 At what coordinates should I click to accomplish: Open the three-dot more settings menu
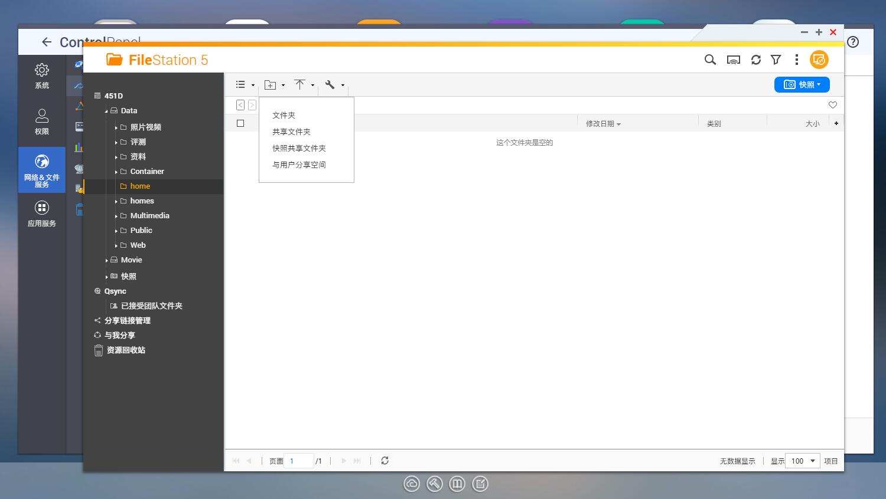pyautogui.click(x=796, y=60)
